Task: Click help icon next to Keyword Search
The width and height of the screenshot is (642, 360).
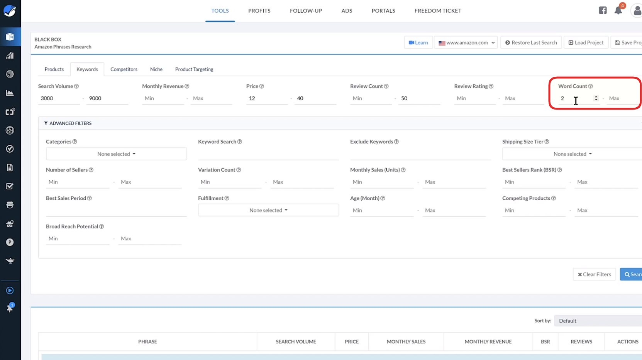Action: pyautogui.click(x=240, y=142)
